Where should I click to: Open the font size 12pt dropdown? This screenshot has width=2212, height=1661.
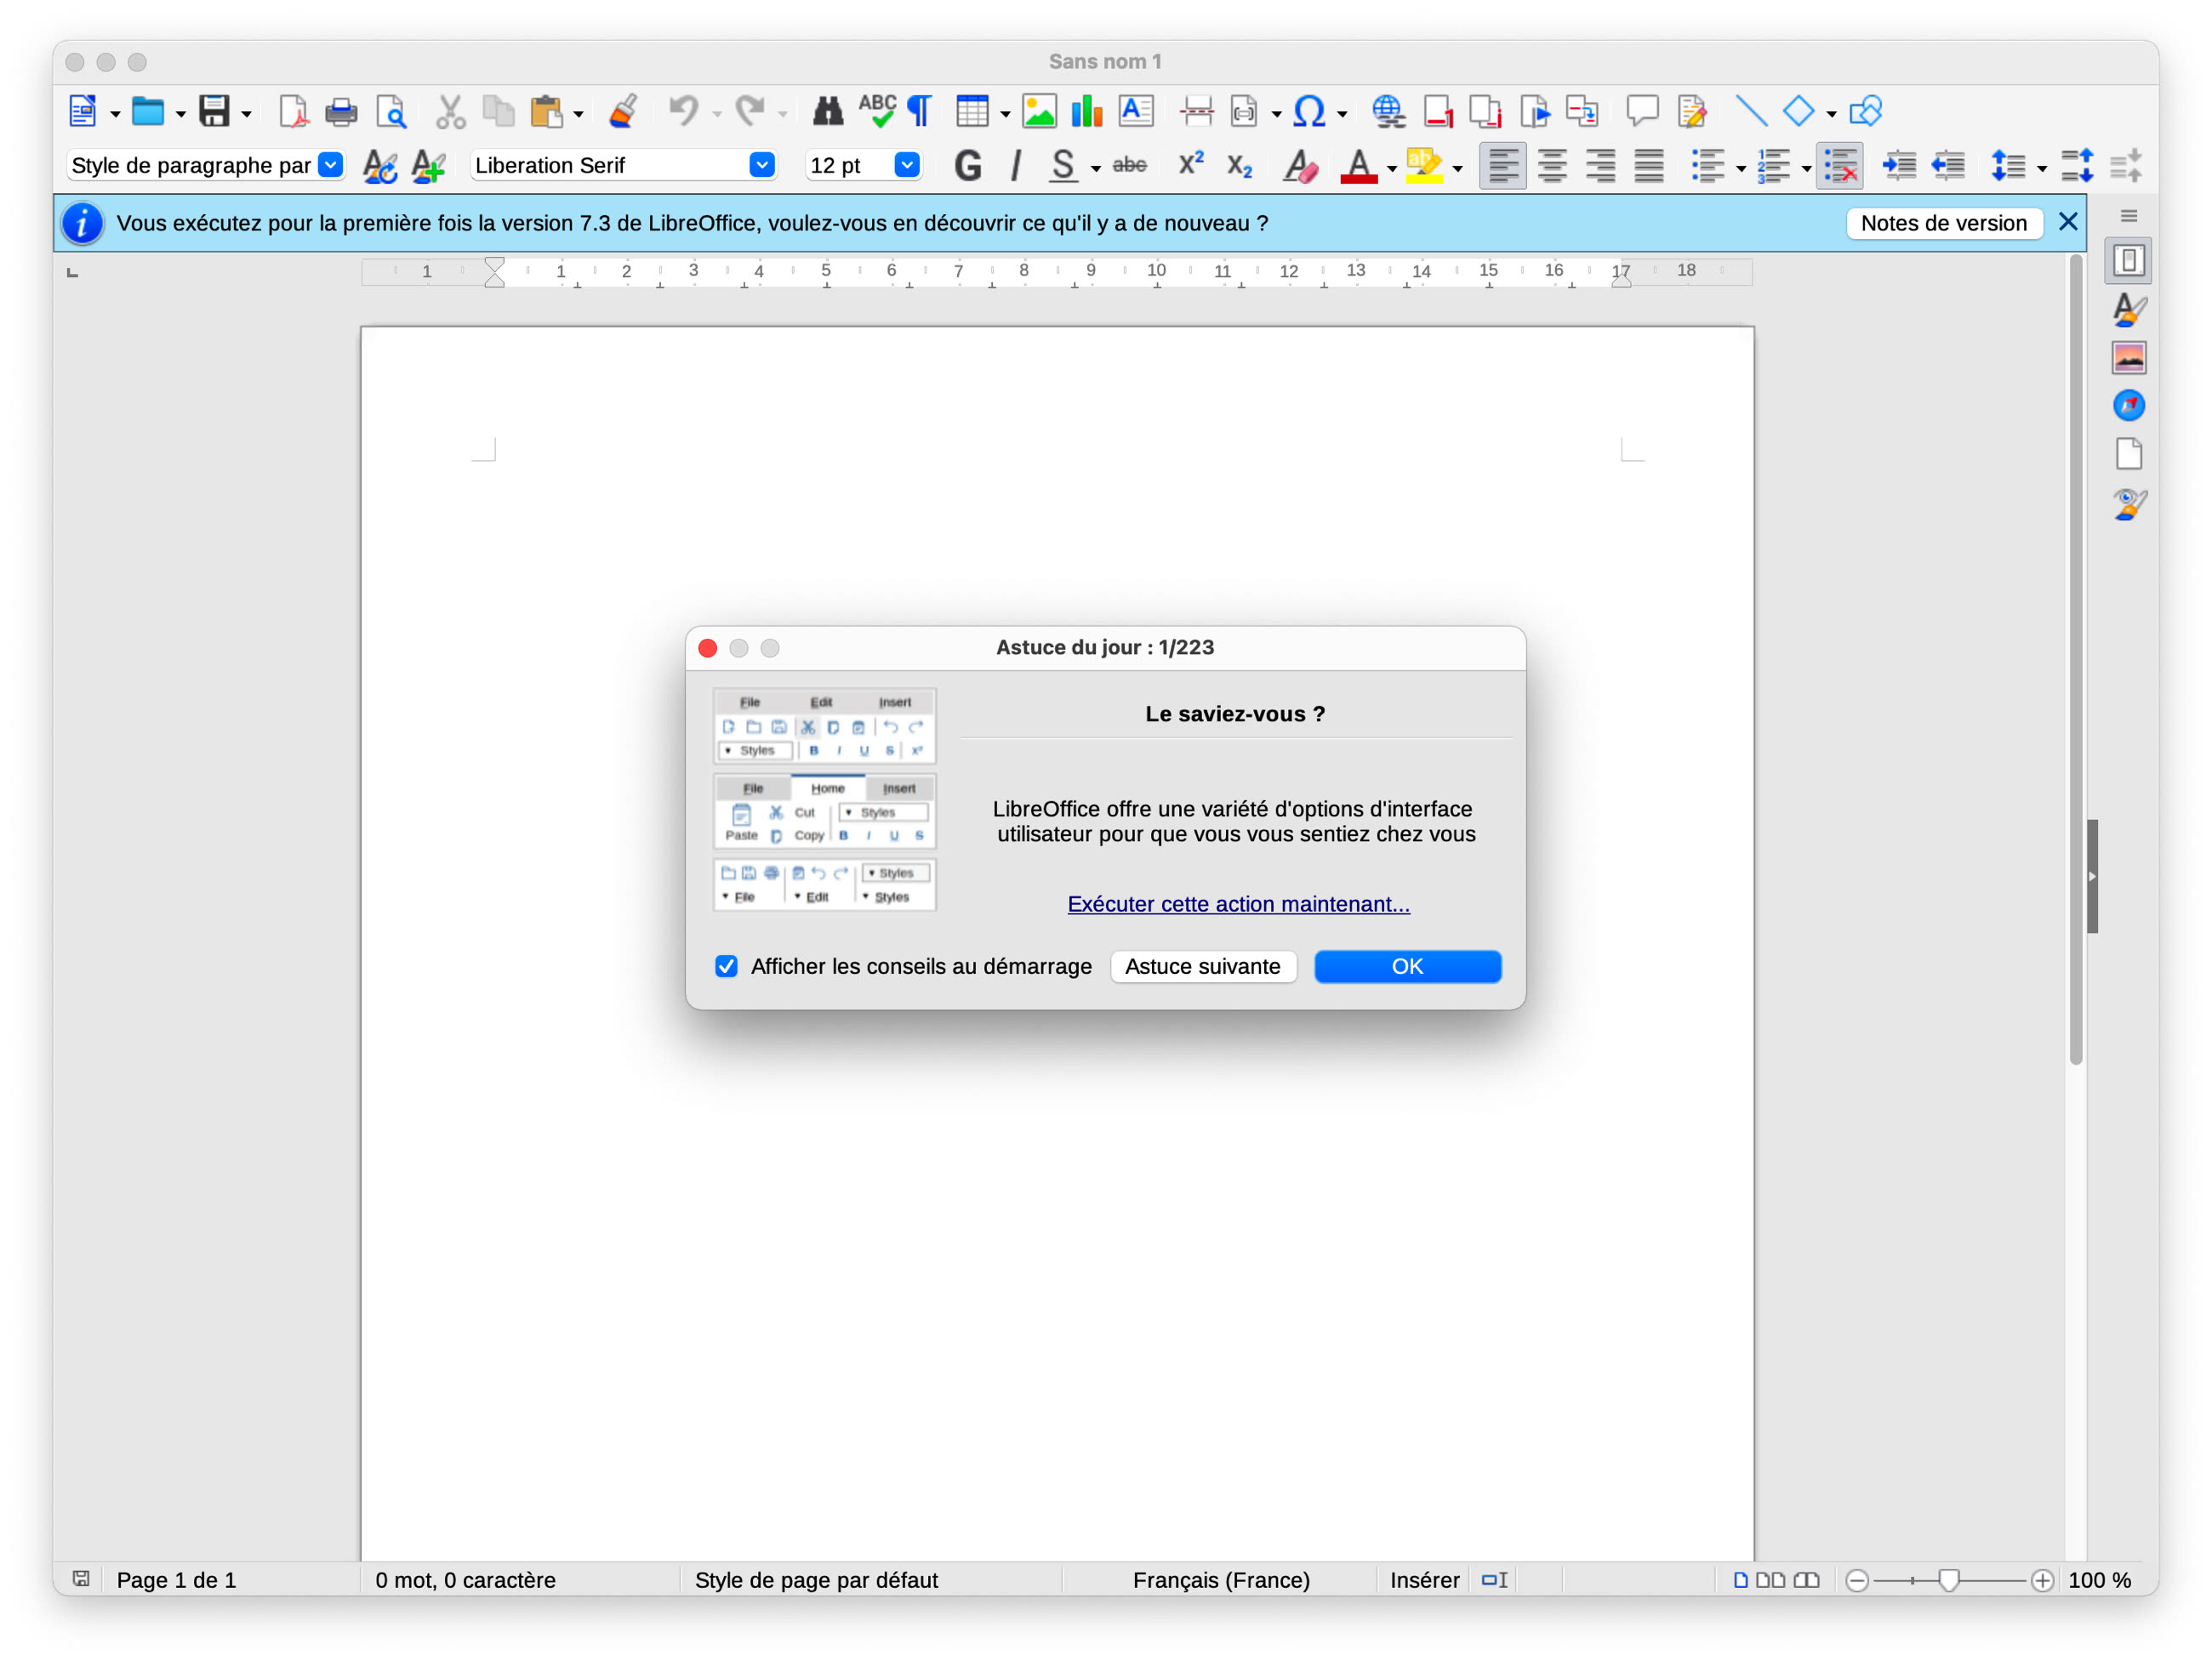[909, 166]
